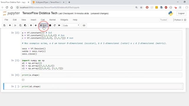Viewport: 189px width, 106px height.
Task: Click inside the print(a.shape) cell
Action: point(102,75)
